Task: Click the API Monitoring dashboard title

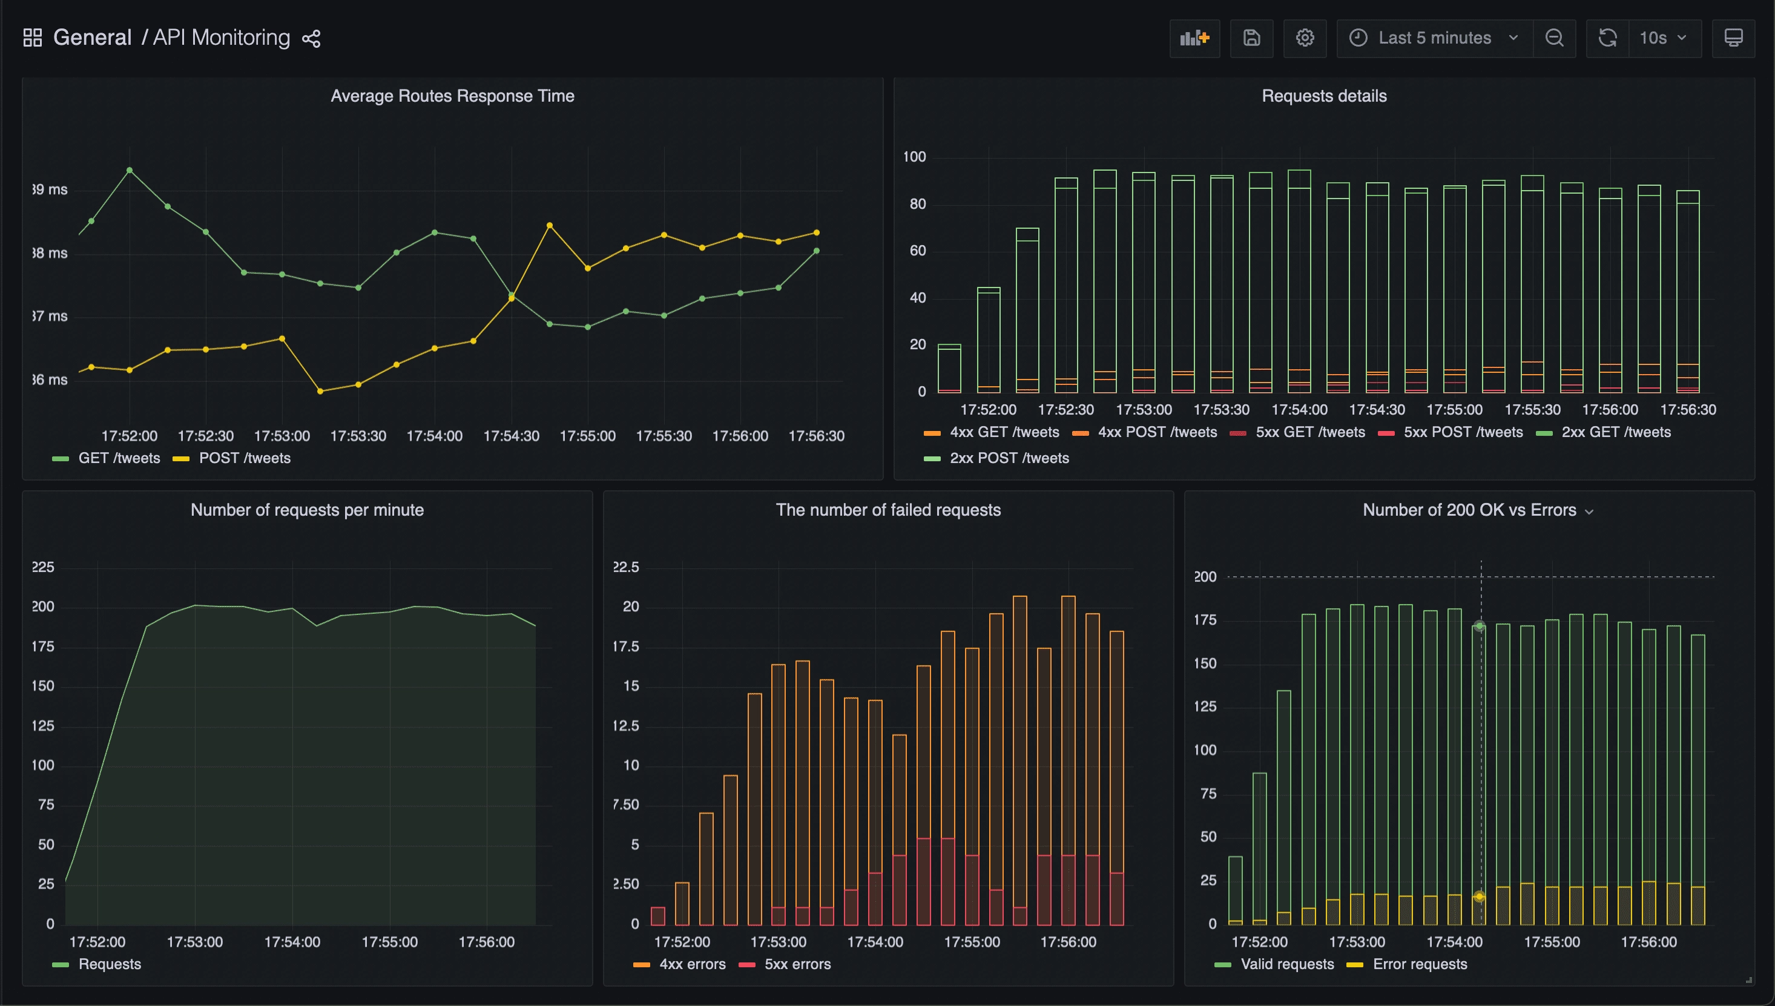Action: click(221, 38)
